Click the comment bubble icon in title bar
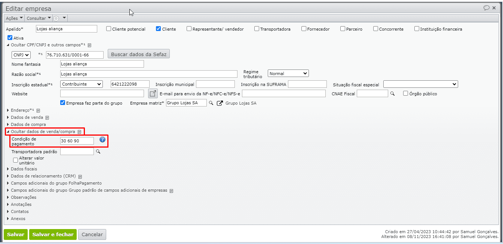This screenshot has height=244, width=503. pyautogui.click(x=486, y=8)
